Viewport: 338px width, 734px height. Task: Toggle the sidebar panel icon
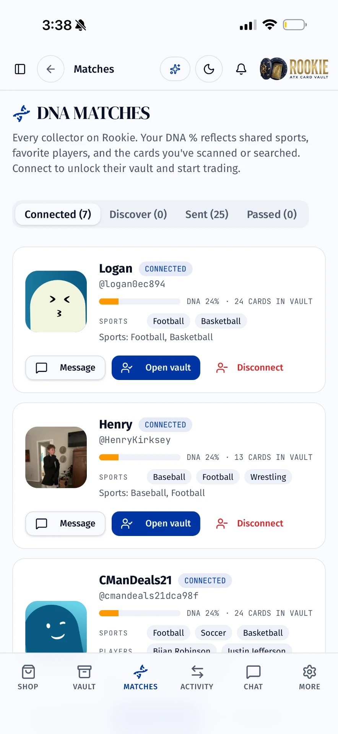20,69
